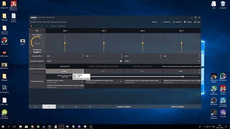Select the filled 0 cores disabled radio button

(121, 61)
